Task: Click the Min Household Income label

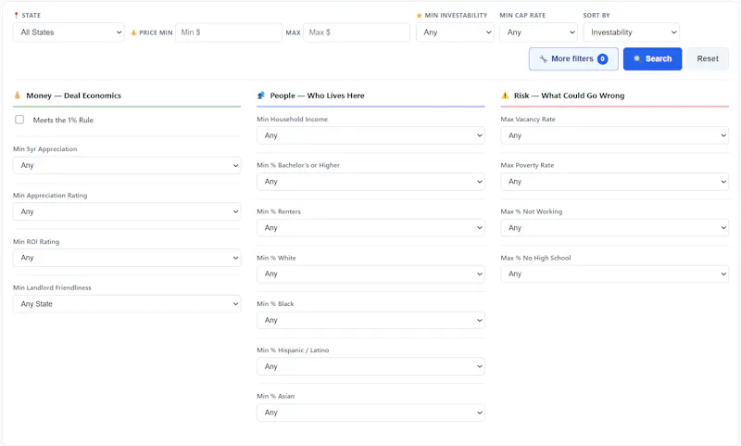Action: pyautogui.click(x=292, y=120)
